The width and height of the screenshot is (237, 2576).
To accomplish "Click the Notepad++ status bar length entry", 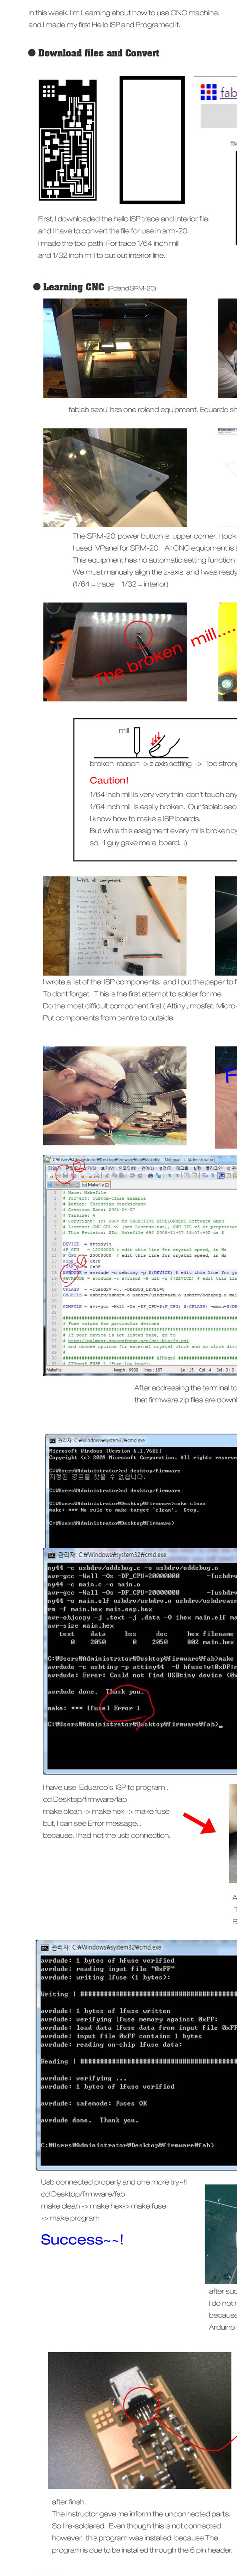I will [126, 1370].
